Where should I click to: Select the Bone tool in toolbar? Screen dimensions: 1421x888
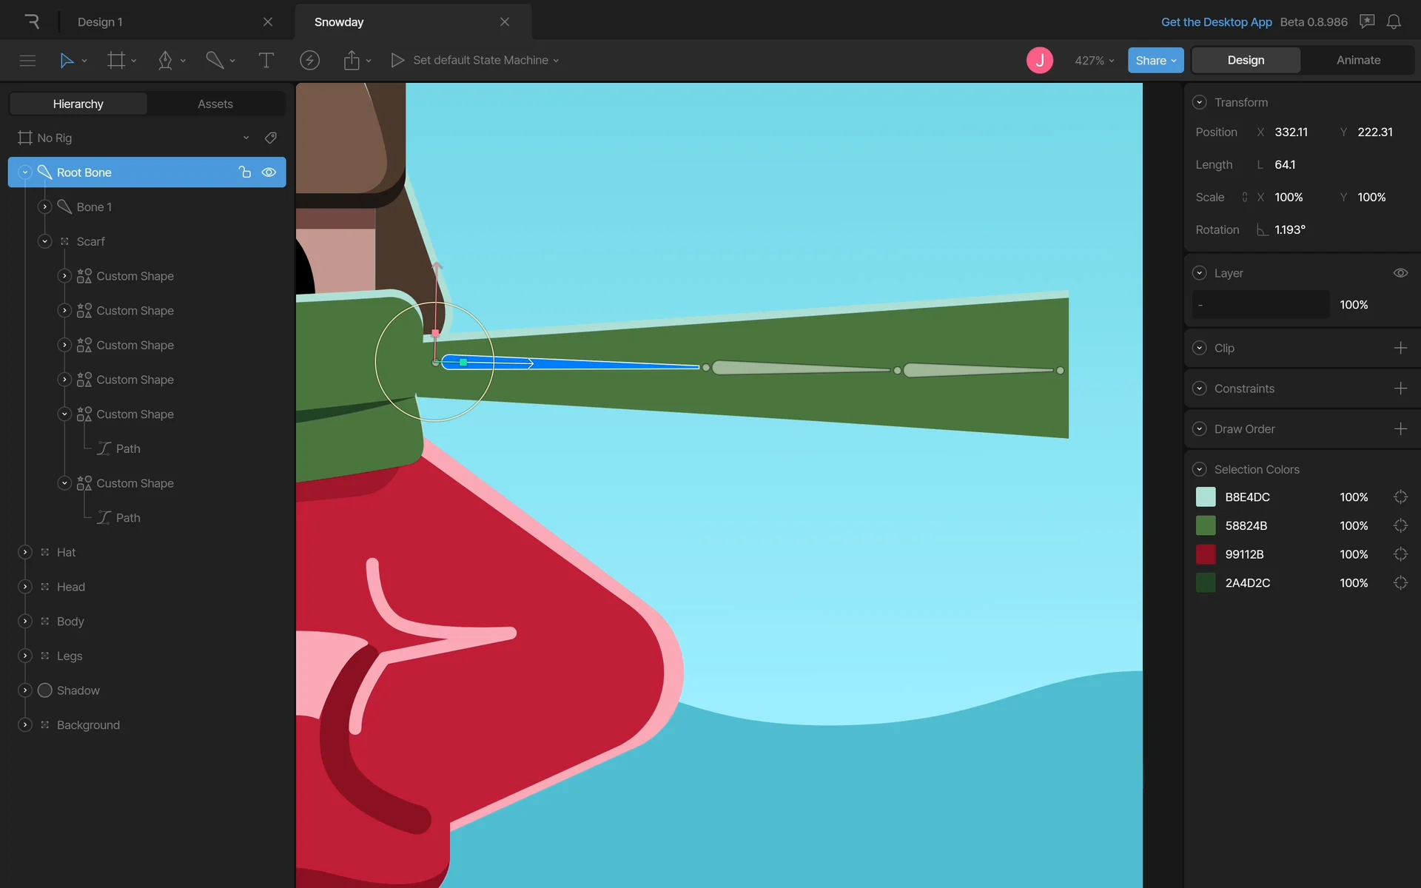click(x=215, y=61)
